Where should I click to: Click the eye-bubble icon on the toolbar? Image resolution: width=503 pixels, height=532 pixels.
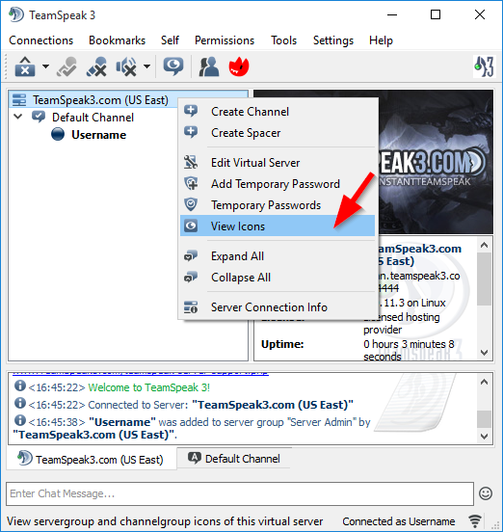pyautogui.click(x=173, y=66)
